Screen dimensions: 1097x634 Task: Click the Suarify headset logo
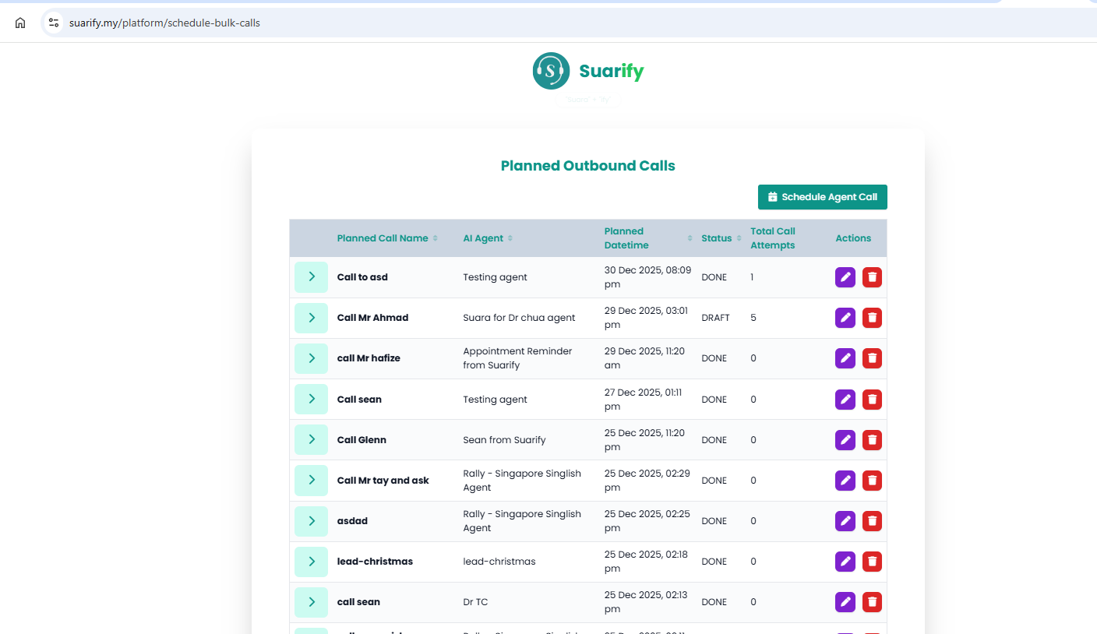(552, 72)
